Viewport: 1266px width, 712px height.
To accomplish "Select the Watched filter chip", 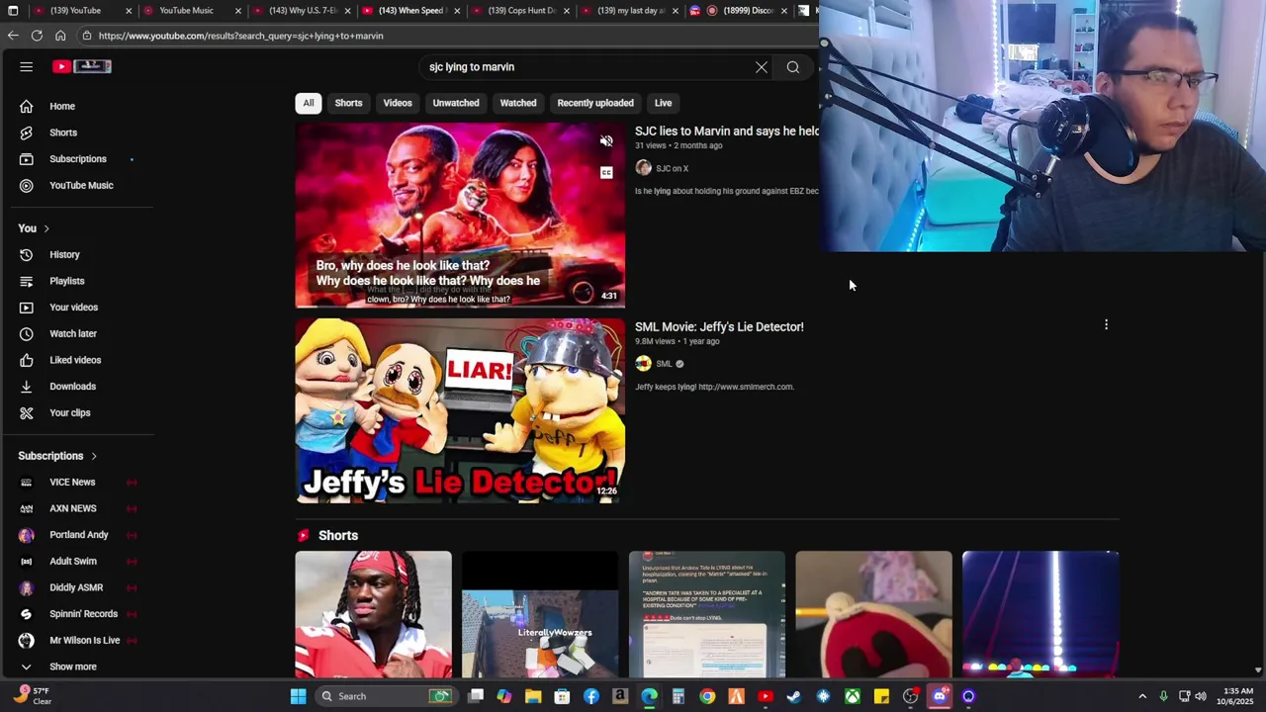I will pyautogui.click(x=518, y=103).
